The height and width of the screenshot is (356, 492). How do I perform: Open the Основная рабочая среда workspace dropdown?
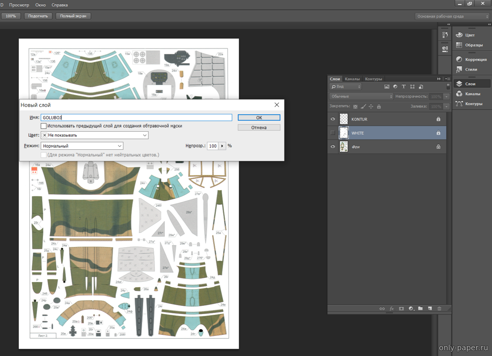coord(452,16)
